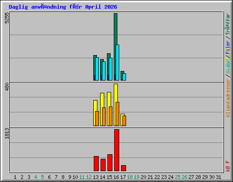Click the Träffar legend label
This screenshot has width=233, height=182.
[x=228, y=24]
